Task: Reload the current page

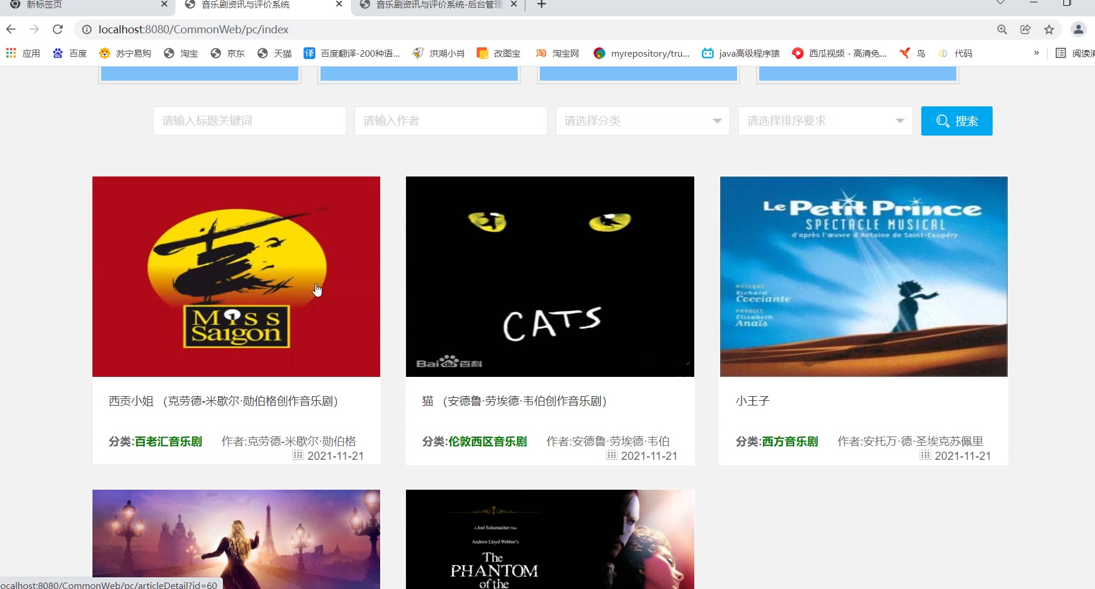Action: click(x=57, y=29)
